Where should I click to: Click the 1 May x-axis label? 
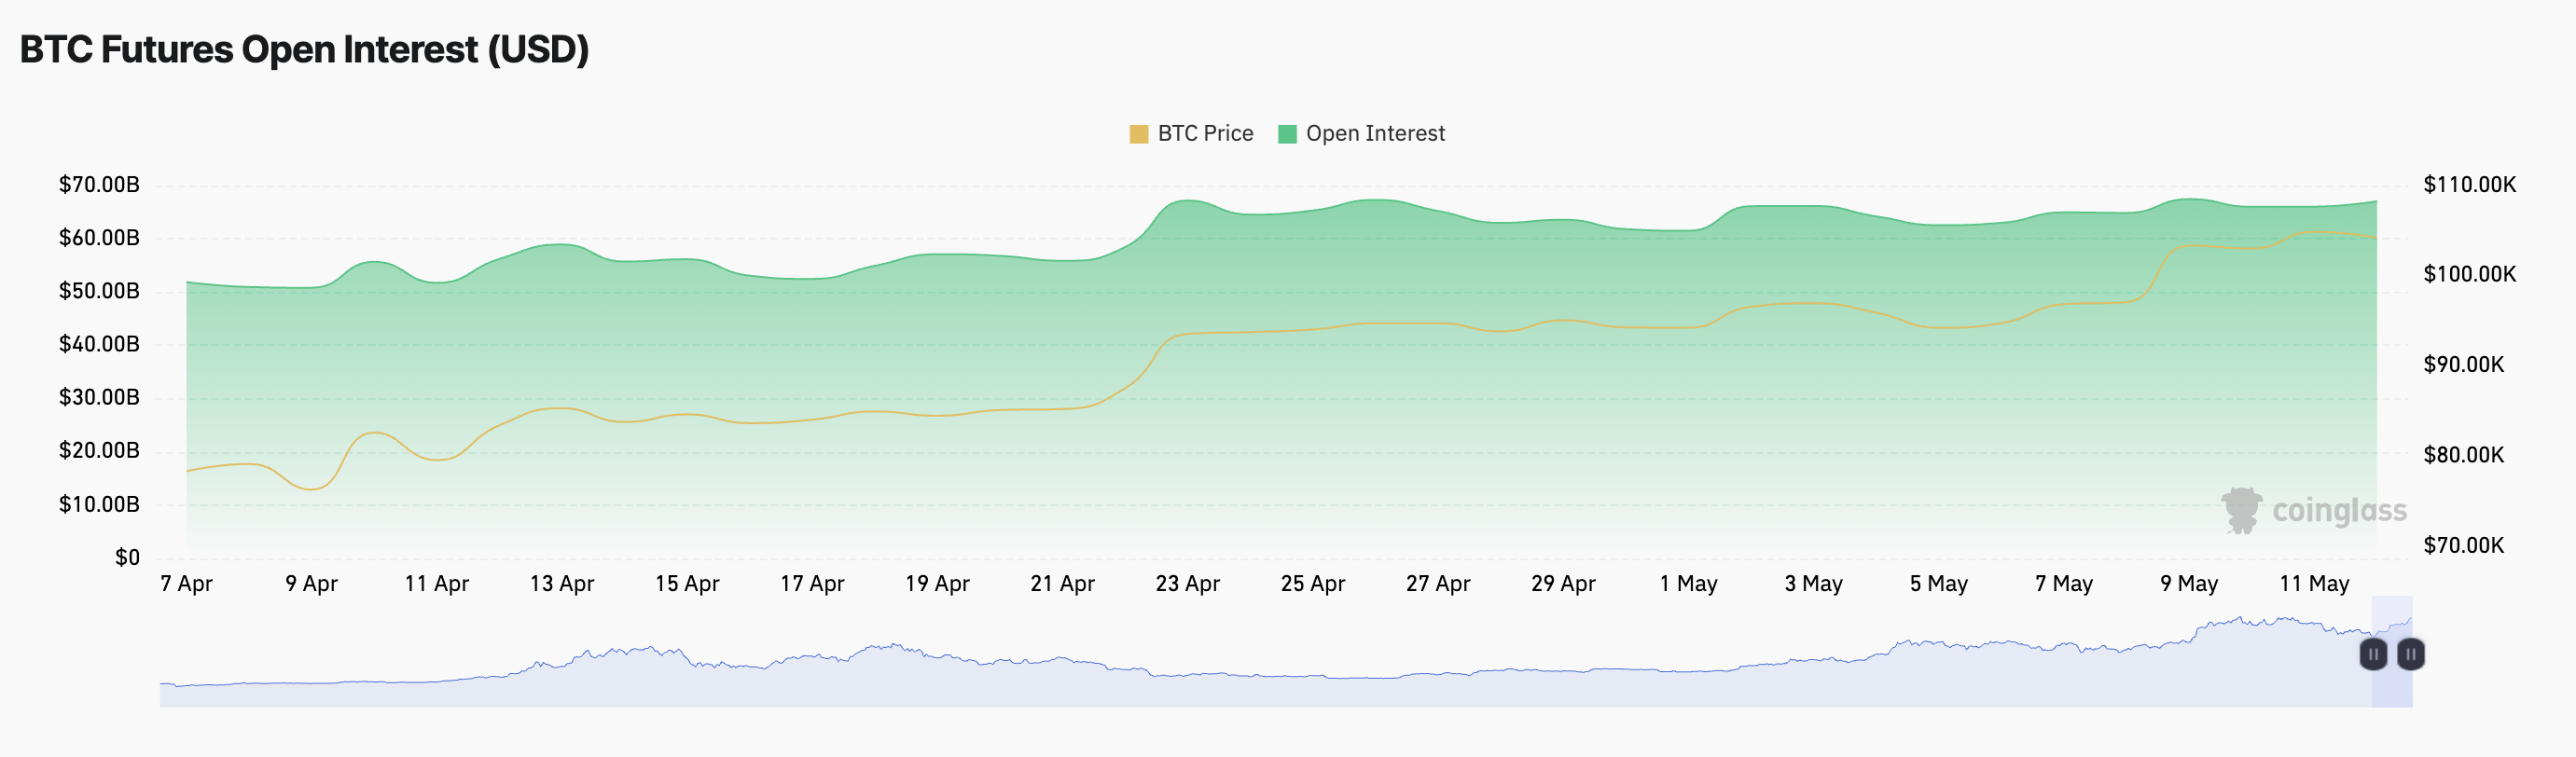pyautogui.click(x=1688, y=583)
